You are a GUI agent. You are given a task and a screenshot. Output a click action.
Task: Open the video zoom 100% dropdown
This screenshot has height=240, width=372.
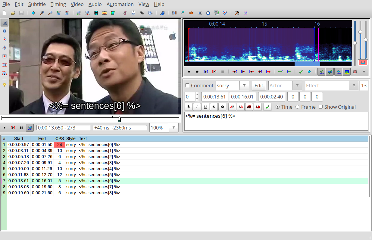tap(173, 128)
